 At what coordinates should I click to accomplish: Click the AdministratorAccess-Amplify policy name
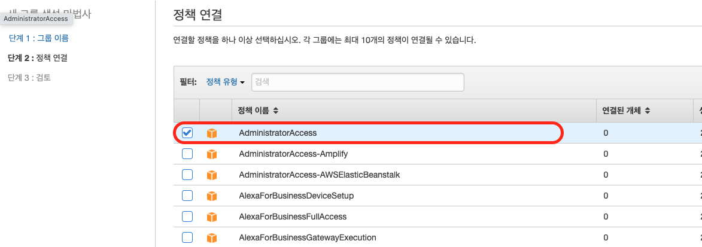tap(293, 154)
